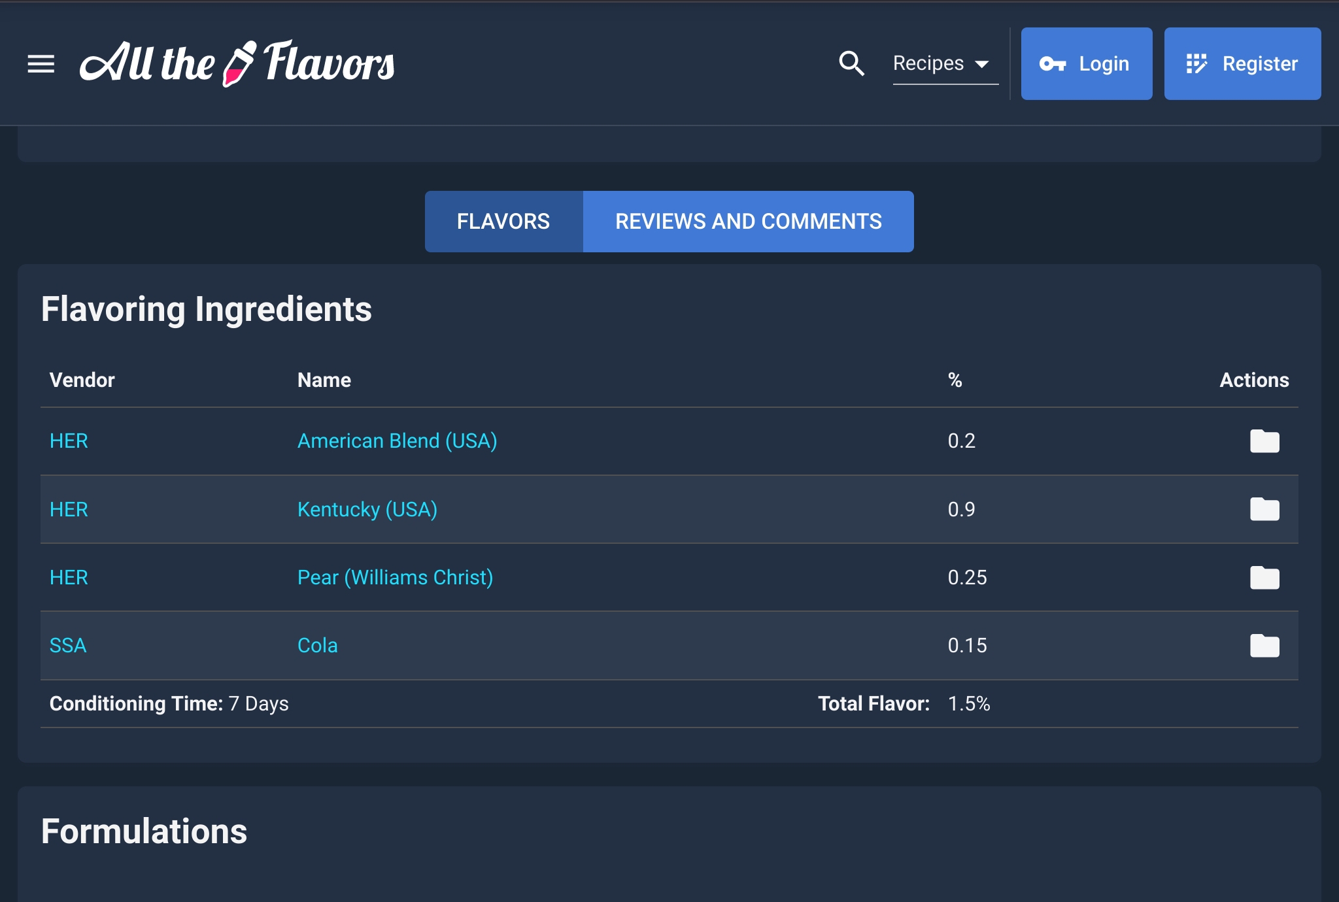The width and height of the screenshot is (1339, 902).
Task: Click HER vendor link in American Blend row
Action: click(69, 441)
